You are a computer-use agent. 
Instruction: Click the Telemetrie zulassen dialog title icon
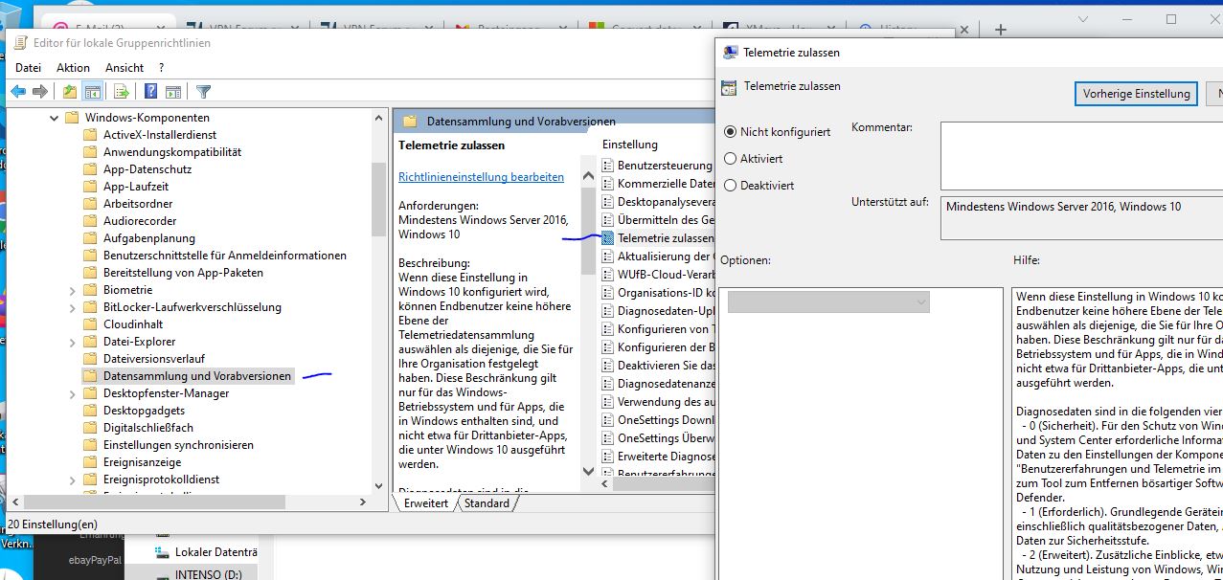click(x=730, y=53)
